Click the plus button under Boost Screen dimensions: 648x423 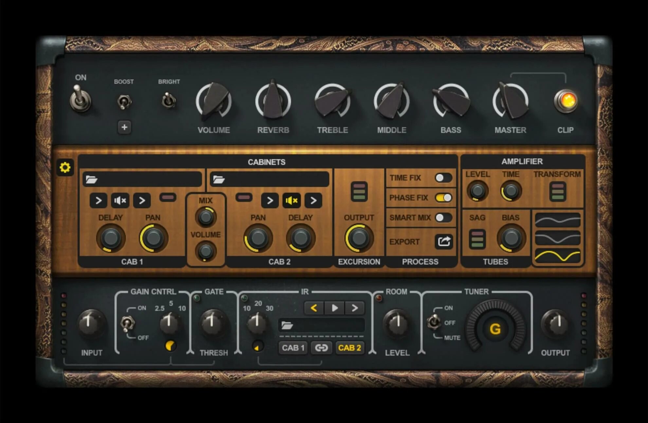(124, 127)
